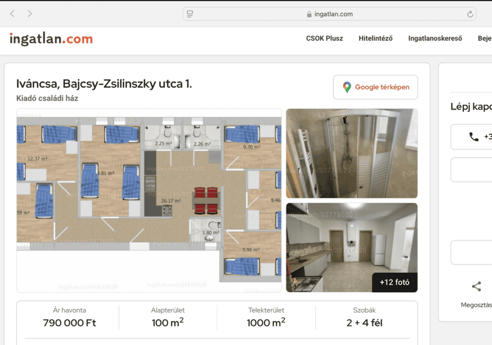Click the Google Maps pin icon
Screen dimensions: 492x345
click(x=347, y=87)
